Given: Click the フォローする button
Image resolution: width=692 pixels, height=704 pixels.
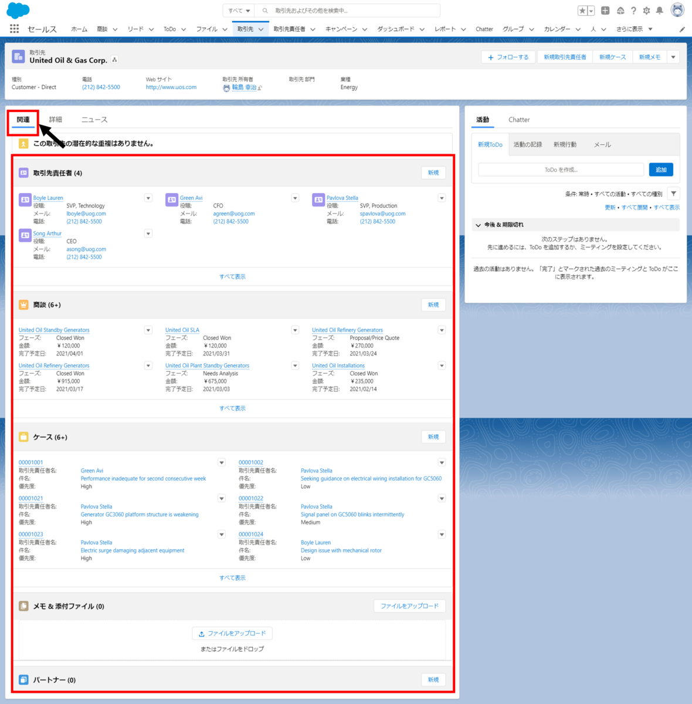Looking at the screenshot, I should tap(508, 57).
